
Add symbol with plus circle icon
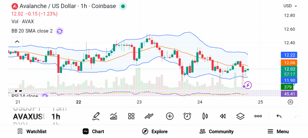[170, 116]
